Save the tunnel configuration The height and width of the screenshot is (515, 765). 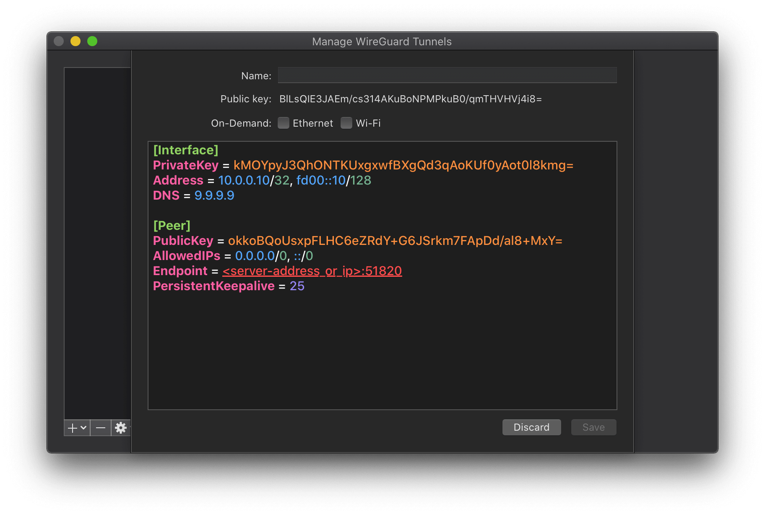(x=593, y=427)
